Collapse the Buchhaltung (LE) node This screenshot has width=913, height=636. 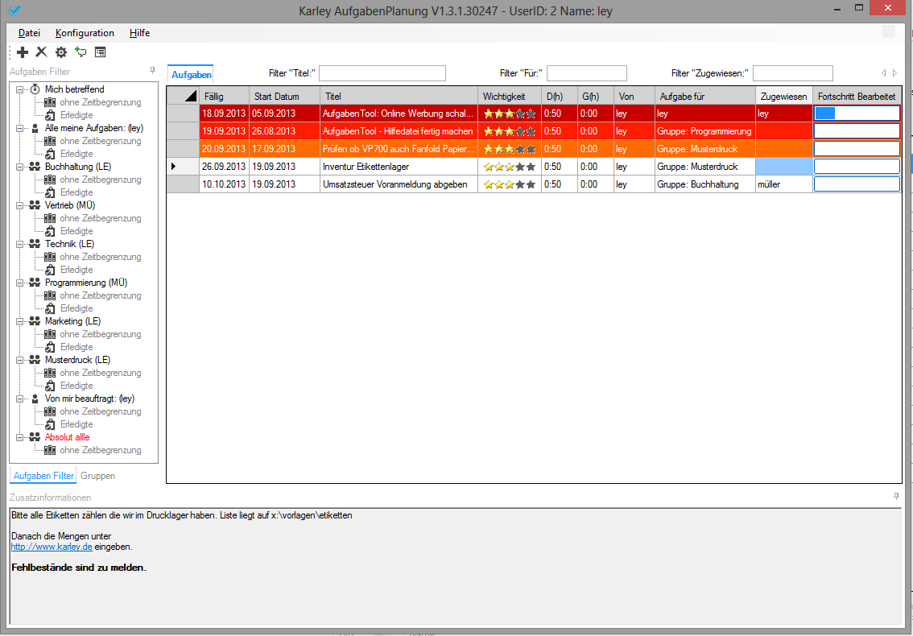[x=19, y=167]
